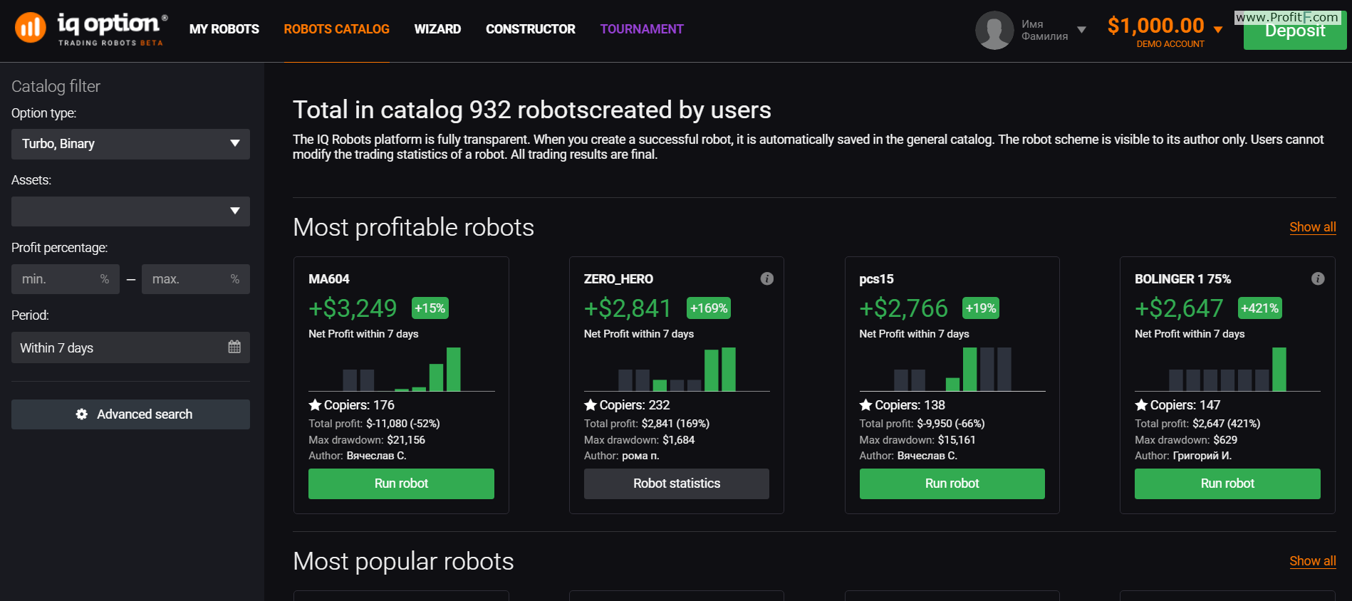Click pcs15 profit bar chart

952,369
